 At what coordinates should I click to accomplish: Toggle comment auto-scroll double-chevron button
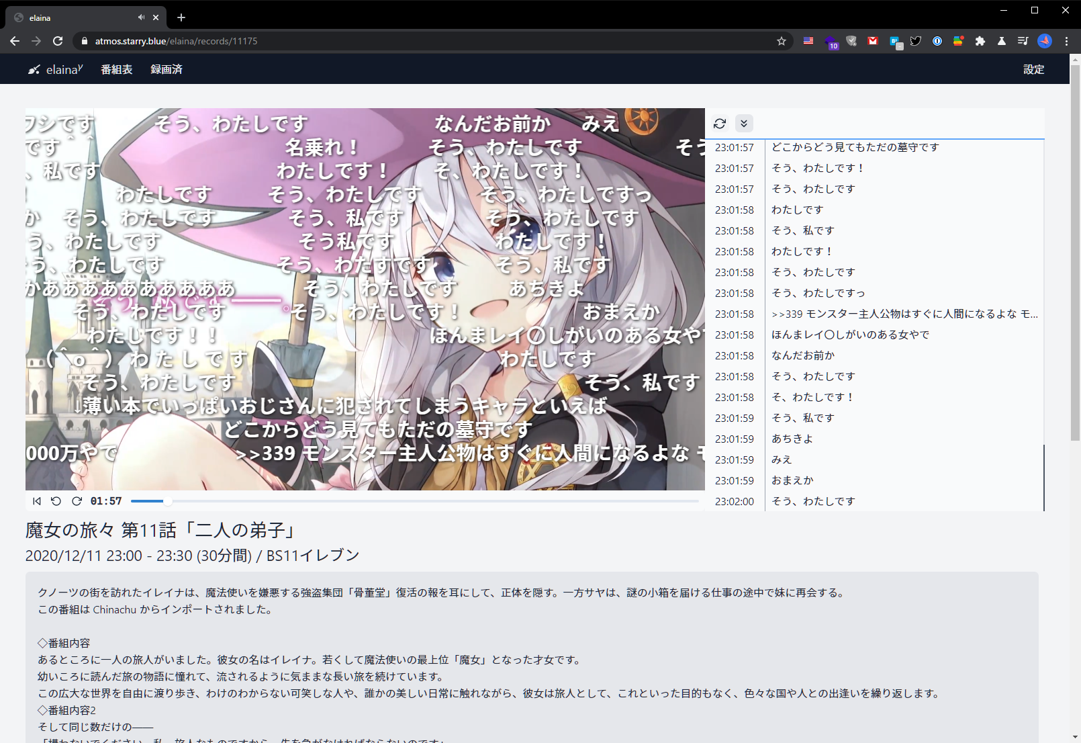coord(744,124)
